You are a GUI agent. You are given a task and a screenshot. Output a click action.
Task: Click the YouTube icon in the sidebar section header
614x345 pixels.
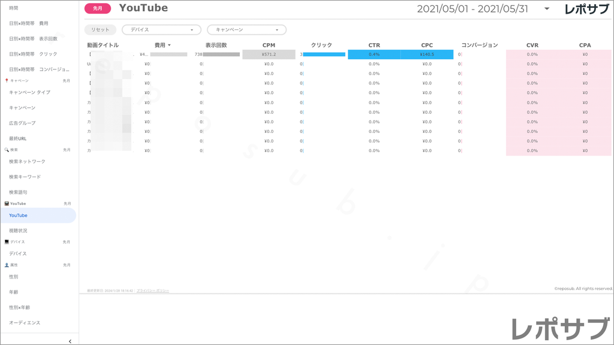coord(5,203)
